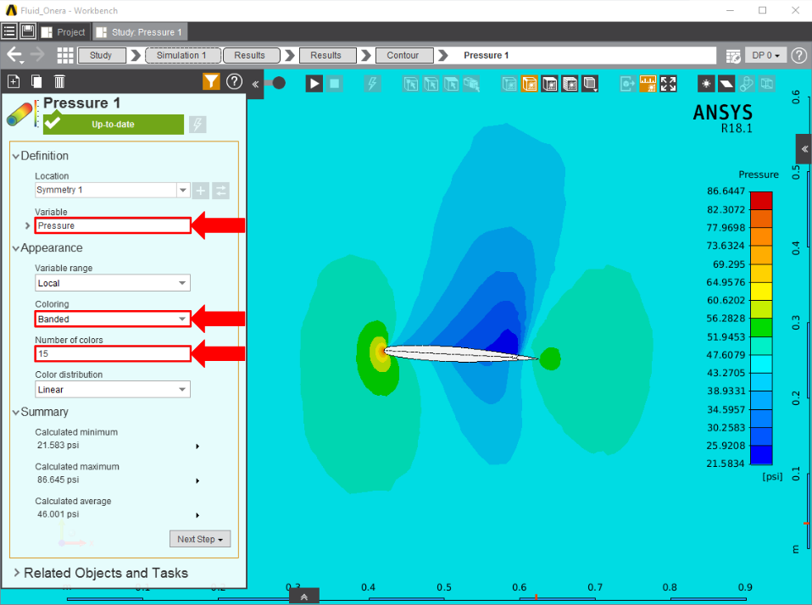
Task: Click the slider knob beside collapse chevron
Action: point(279,83)
